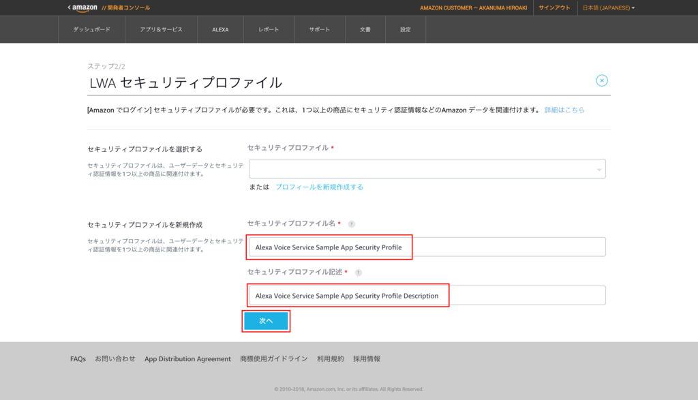Image resolution: width=698 pixels, height=400 pixels.
Task: Click the 詳細はこちら link
Action: point(564,110)
